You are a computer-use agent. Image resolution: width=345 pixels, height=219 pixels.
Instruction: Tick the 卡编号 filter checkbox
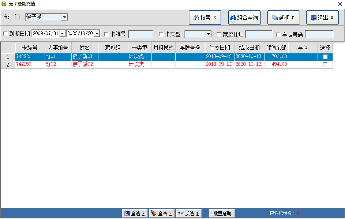(x=106, y=34)
